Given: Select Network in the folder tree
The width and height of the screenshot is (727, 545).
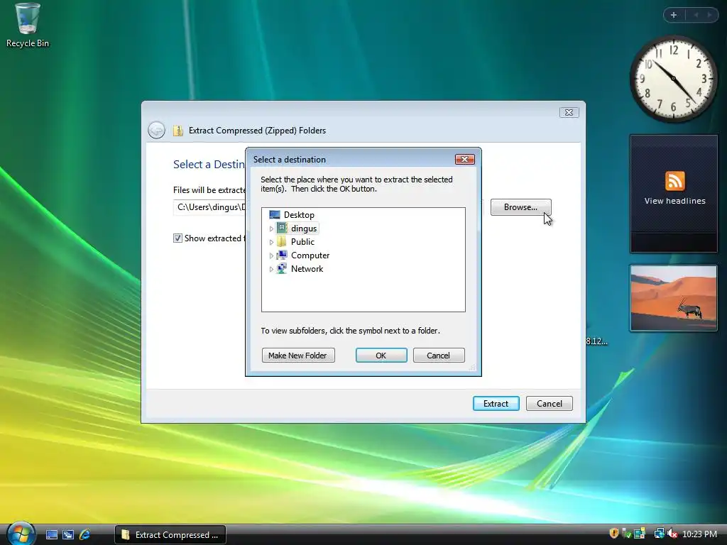Looking at the screenshot, I should tap(307, 269).
